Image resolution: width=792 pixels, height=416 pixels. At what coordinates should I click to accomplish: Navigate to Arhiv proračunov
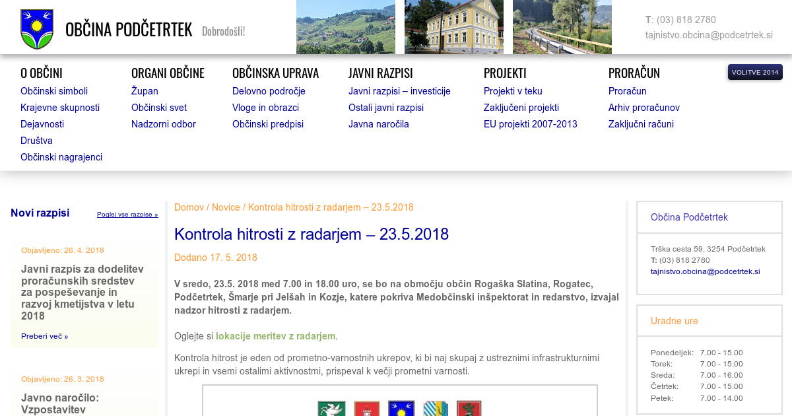(x=643, y=108)
